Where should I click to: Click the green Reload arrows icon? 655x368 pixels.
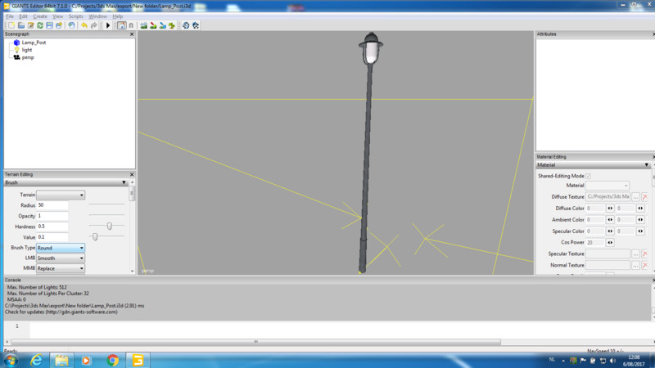pos(40,25)
